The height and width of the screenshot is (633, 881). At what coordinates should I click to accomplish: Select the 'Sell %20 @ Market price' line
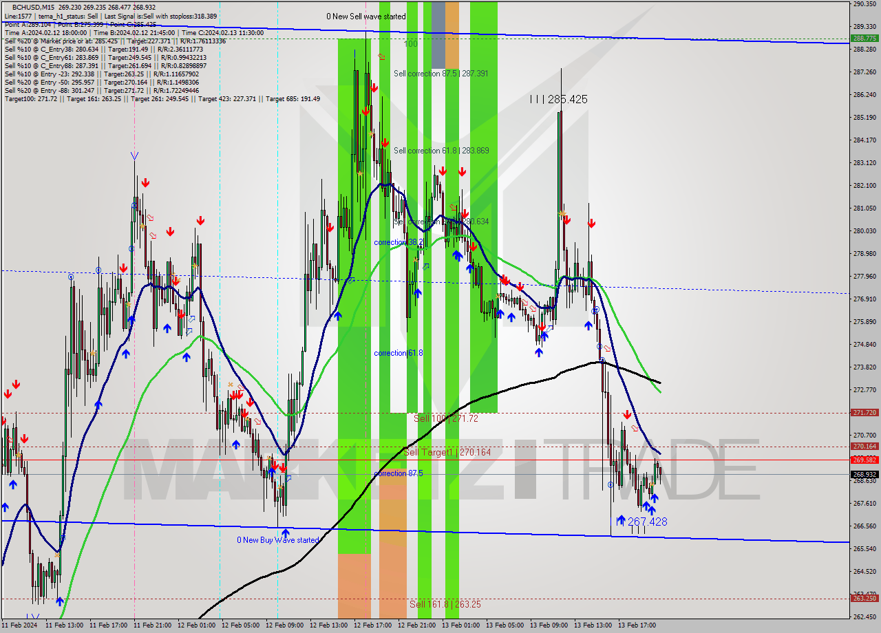pos(115,41)
